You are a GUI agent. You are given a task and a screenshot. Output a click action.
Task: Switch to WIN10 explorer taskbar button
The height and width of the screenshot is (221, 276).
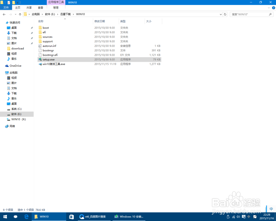[49, 217]
